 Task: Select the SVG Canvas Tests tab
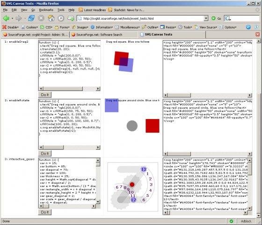172,35
